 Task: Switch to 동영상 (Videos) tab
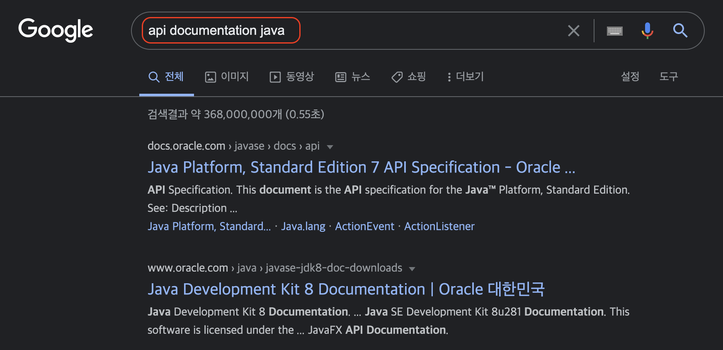tap(292, 77)
